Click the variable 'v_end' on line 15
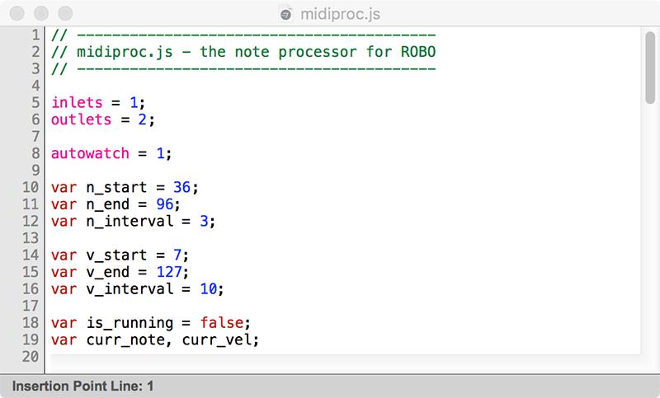This screenshot has height=398, width=660. pos(108,272)
